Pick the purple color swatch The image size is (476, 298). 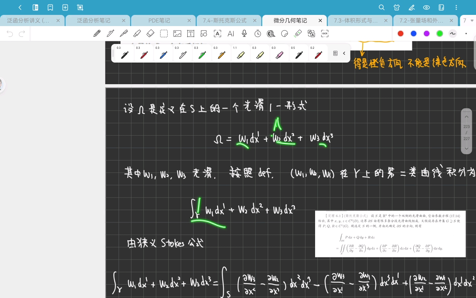click(426, 34)
